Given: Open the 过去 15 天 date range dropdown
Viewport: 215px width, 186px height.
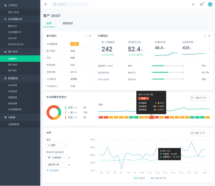Looking at the screenshot, I should pos(200,133).
